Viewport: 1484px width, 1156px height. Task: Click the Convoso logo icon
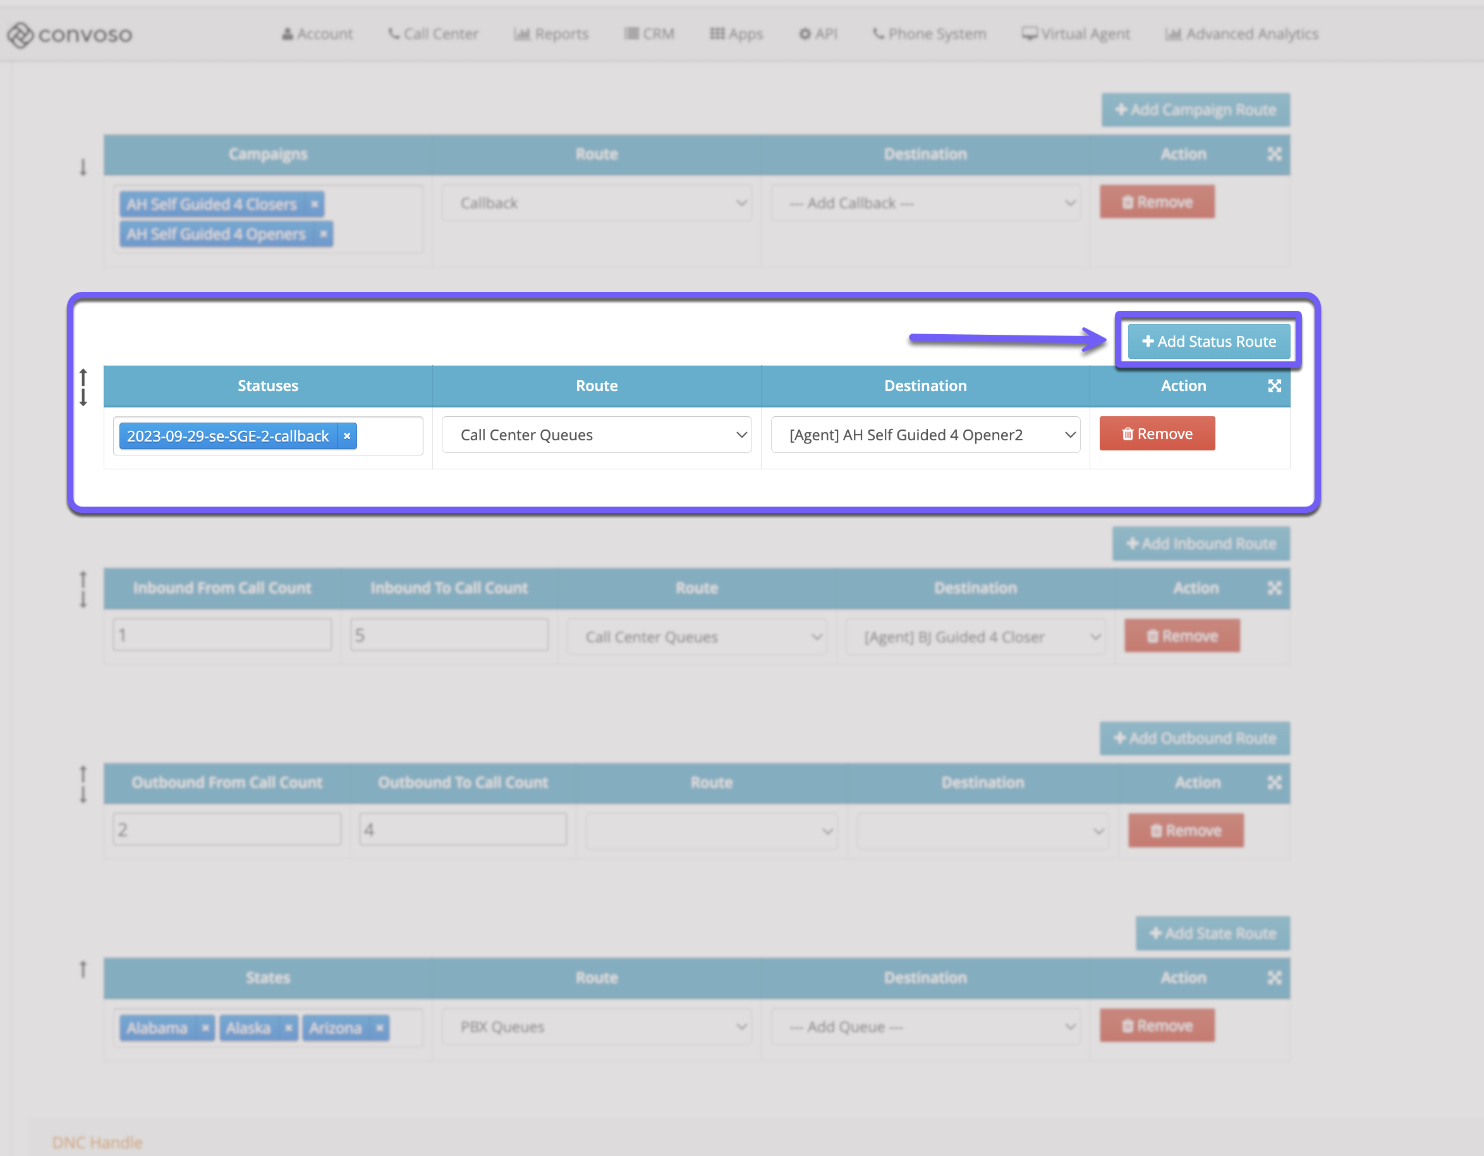click(20, 34)
